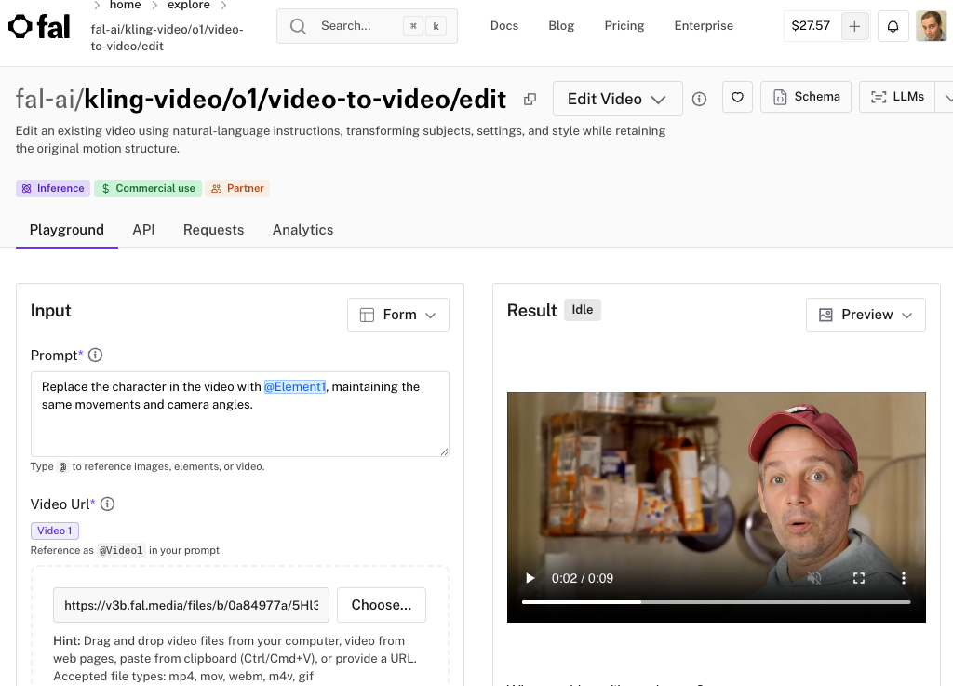Open notifications with the bell icon

tap(893, 26)
